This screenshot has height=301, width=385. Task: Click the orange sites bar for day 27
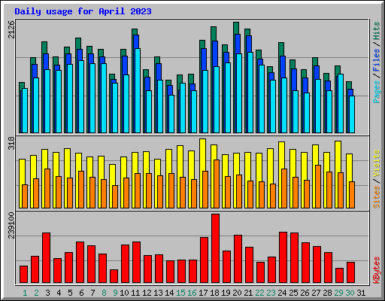(x=318, y=187)
